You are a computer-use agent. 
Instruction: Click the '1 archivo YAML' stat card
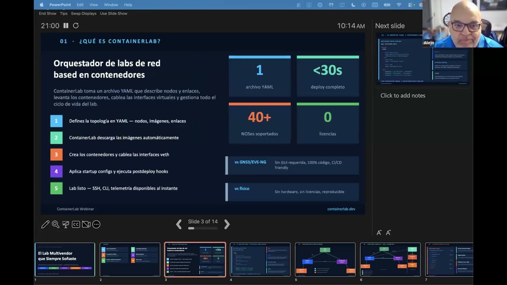pyautogui.click(x=259, y=76)
